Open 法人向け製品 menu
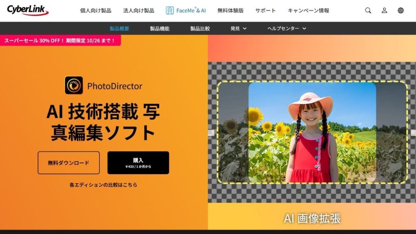Screen dimensions: 416x234 139,11
